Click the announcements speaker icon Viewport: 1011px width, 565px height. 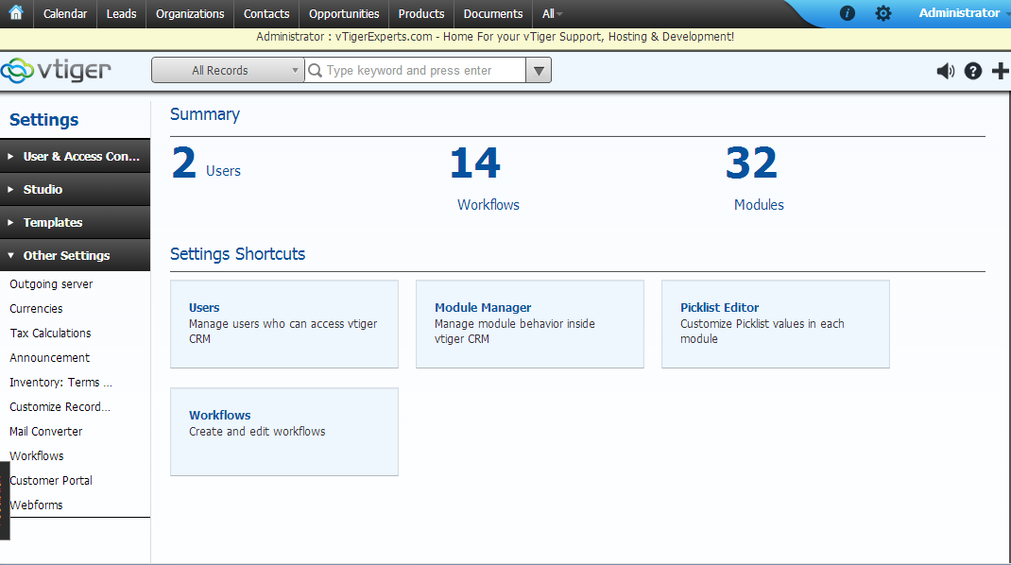point(945,71)
